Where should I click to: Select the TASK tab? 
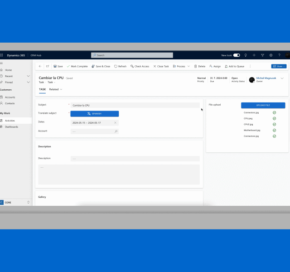pyautogui.click(x=42, y=89)
